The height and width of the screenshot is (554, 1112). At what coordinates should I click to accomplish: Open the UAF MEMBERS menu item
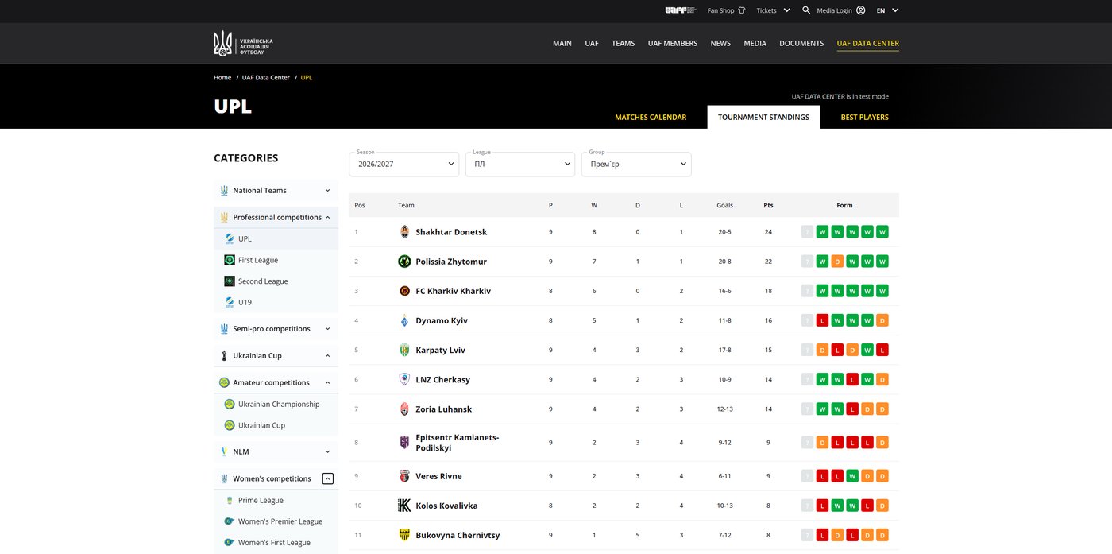pos(673,43)
